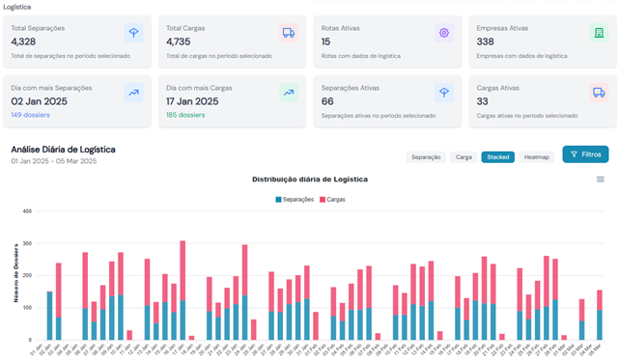Click the 24 Jan stacked bar
Viewport: 618px width, 361px height.
point(244,292)
